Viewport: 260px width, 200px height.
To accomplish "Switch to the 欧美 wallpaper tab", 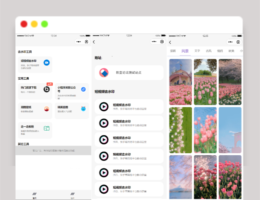I will click(231, 51).
